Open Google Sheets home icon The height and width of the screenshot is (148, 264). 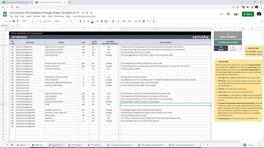5,14
